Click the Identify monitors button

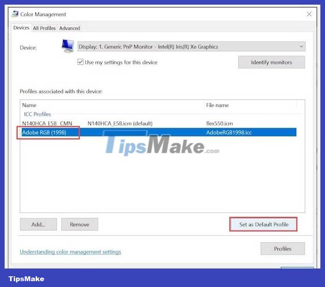pyautogui.click(x=271, y=62)
